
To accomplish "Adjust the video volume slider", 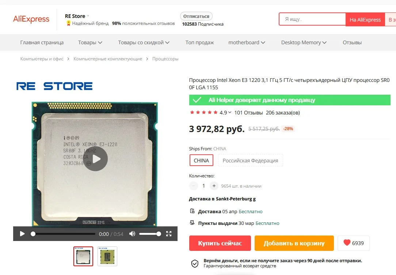I will (150, 234).
